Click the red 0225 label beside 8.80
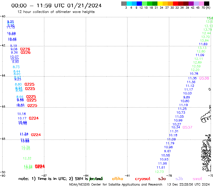This screenshot has height=187, width=213. [x=29, y=84]
